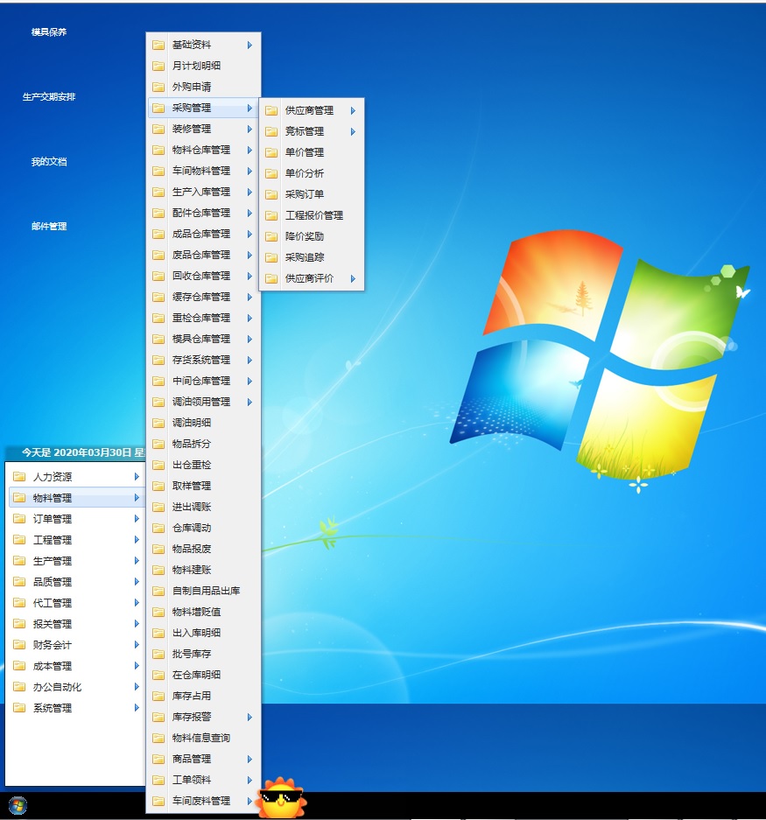Open the 成品仓库管理 menu item
Image resolution: width=766 pixels, height=820 pixels.
point(203,234)
